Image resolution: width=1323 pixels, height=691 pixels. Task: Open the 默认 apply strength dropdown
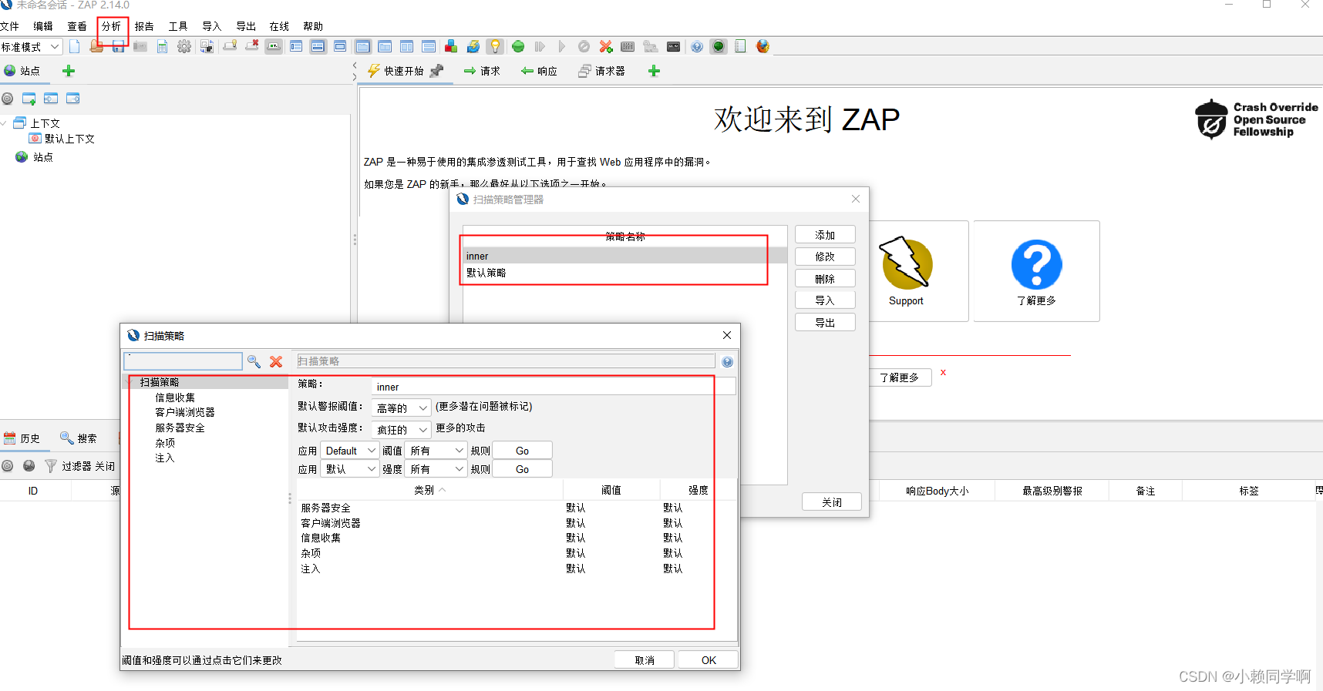point(350,469)
